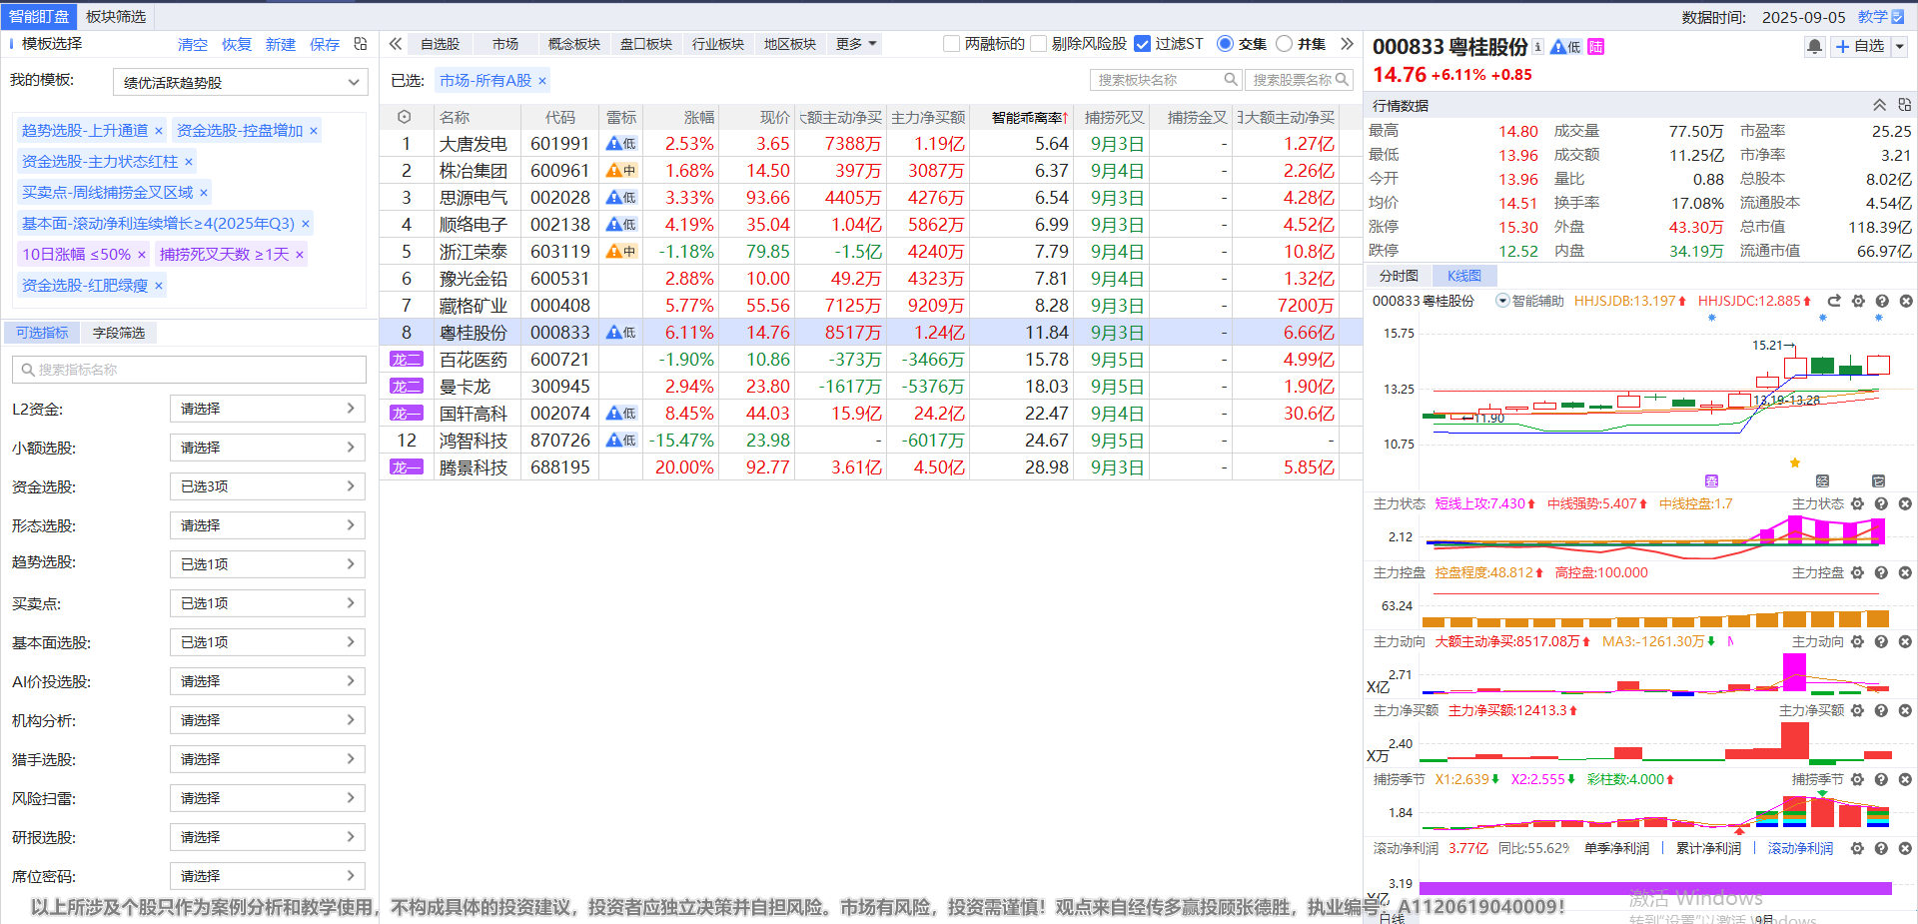
Task: Uncheck the 过滤ST checkbox
Action: point(1143,44)
